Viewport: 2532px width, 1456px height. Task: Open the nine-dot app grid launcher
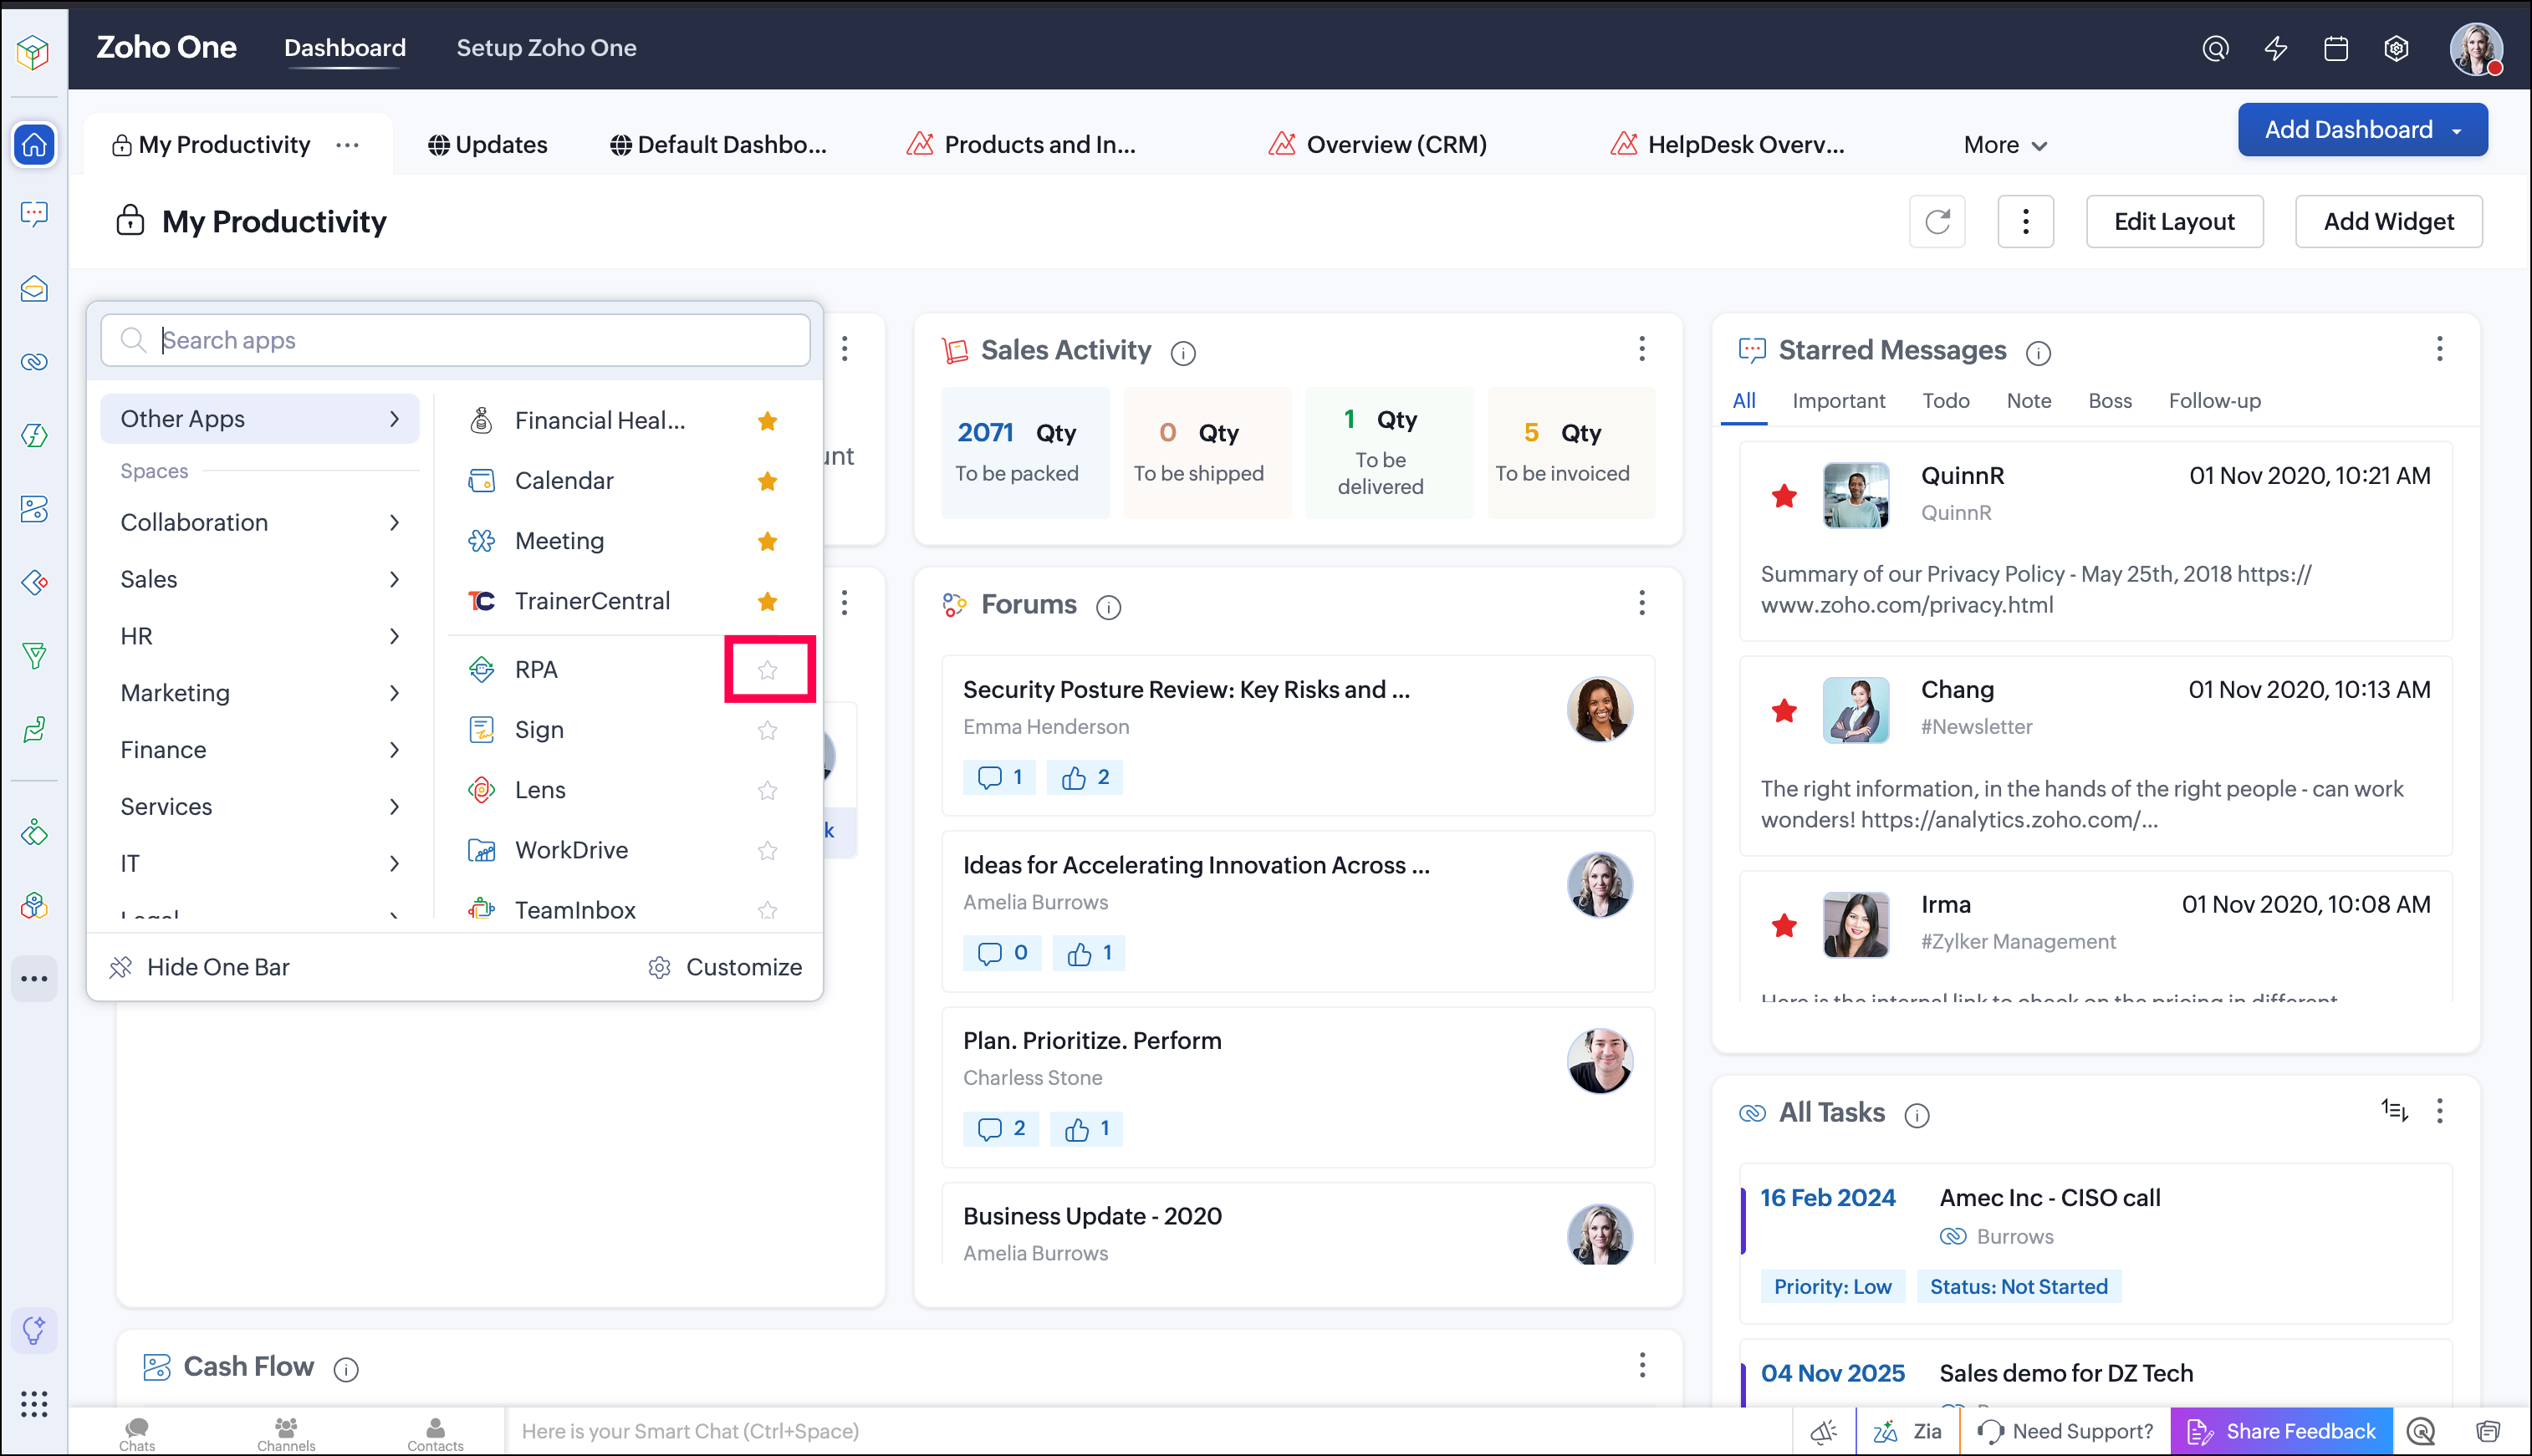(34, 1404)
